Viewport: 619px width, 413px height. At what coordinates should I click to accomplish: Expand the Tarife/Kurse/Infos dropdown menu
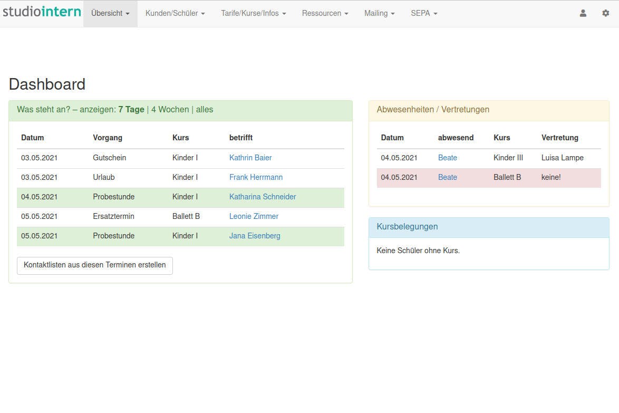254,13
